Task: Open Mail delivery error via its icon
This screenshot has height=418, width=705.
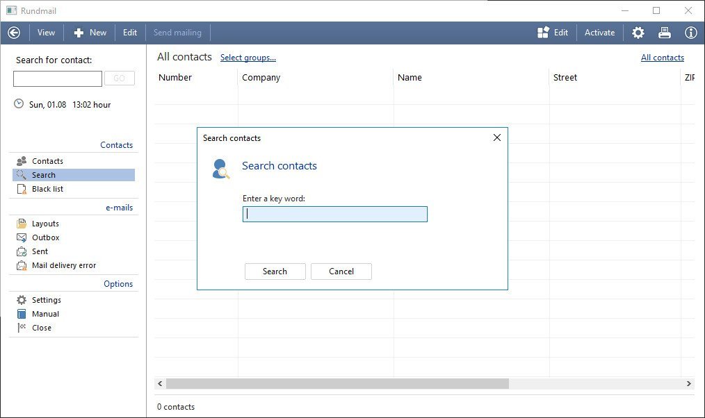Action: [x=21, y=265]
